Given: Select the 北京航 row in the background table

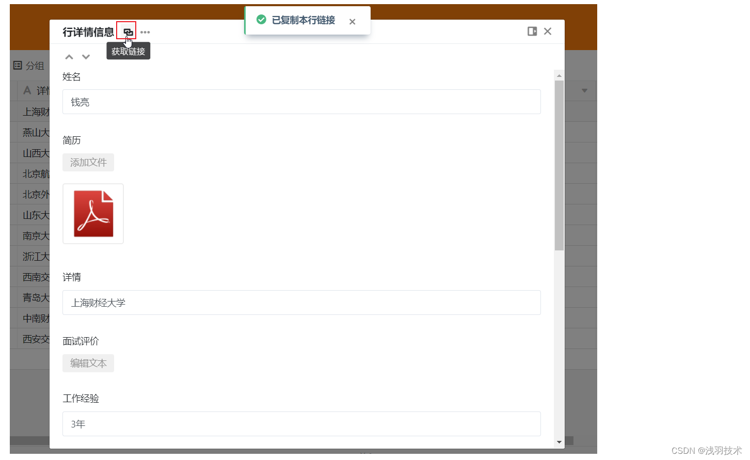Looking at the screenshot, I should [x=36, y=174].
